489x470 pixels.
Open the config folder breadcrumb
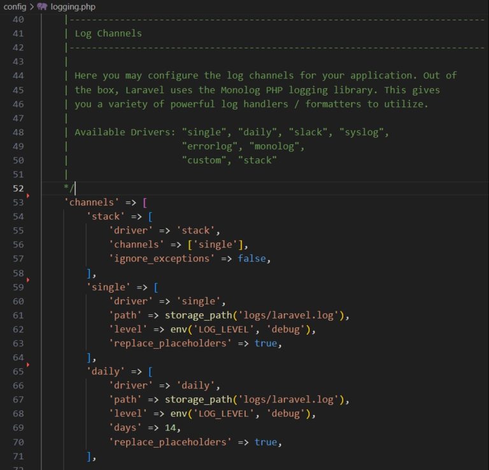(x=15, y=6)
